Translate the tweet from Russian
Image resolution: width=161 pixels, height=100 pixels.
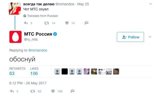tap(43, 16)
